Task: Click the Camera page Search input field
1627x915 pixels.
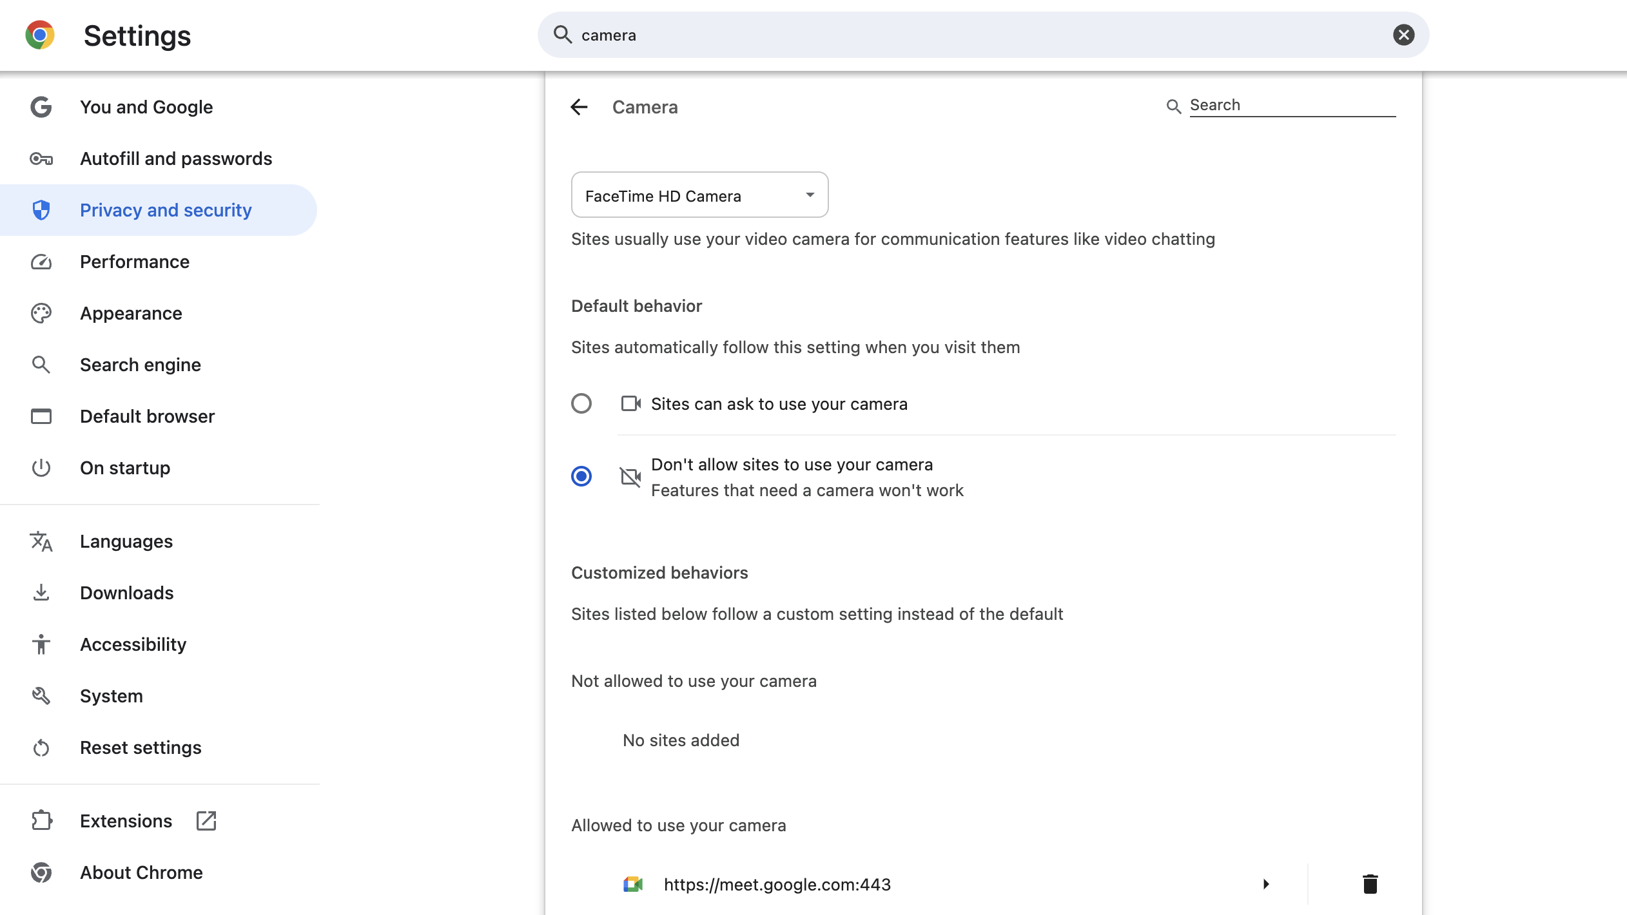Action: click(x=1289, y=104)
